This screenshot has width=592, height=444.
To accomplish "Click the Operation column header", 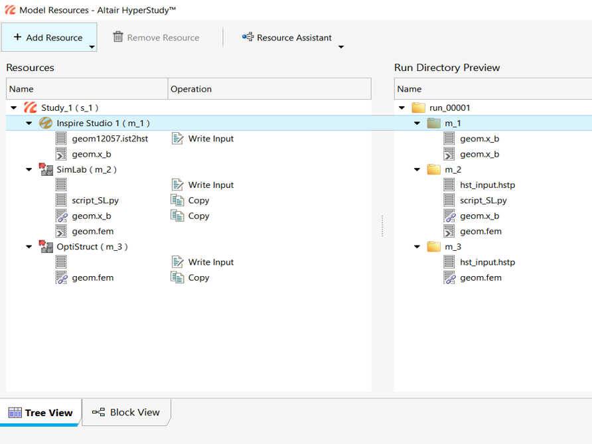I will (269, 89).
